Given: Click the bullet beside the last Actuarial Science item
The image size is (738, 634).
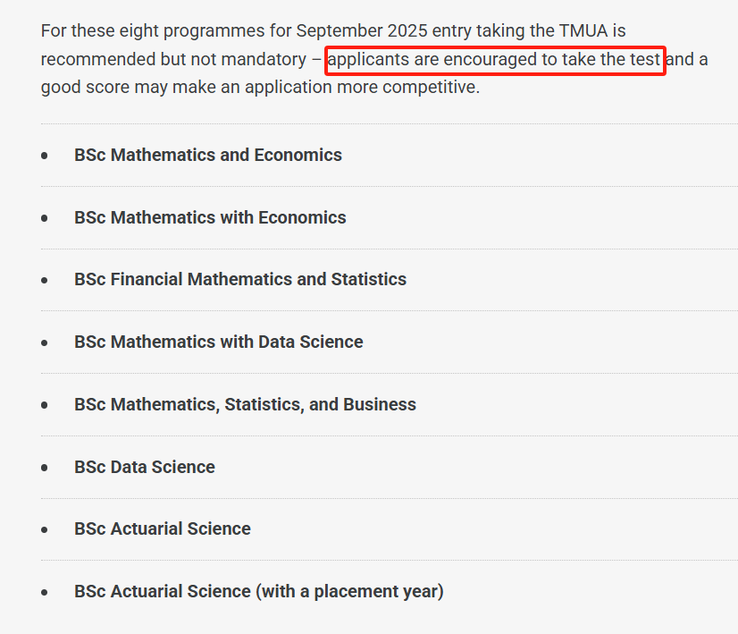Looking at the screenshot, I should [45, 592].
